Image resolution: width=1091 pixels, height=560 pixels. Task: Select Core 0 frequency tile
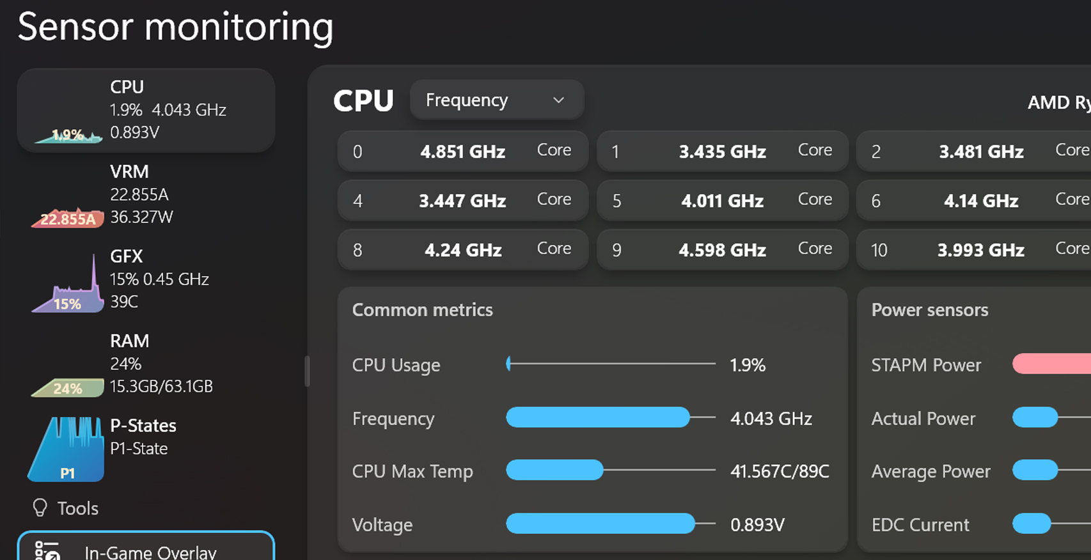coord(462,152)
